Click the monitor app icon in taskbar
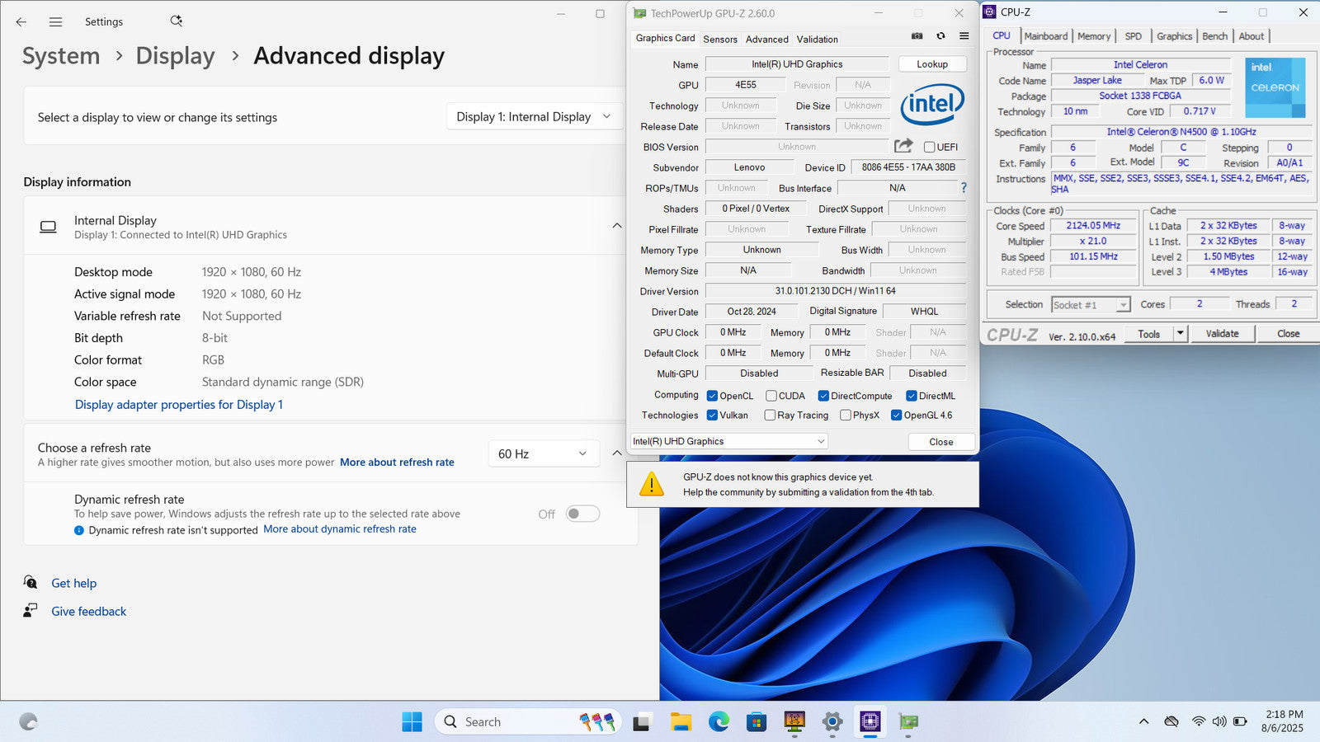Viewport: 1320px width, 742px height. coord(794,722)
